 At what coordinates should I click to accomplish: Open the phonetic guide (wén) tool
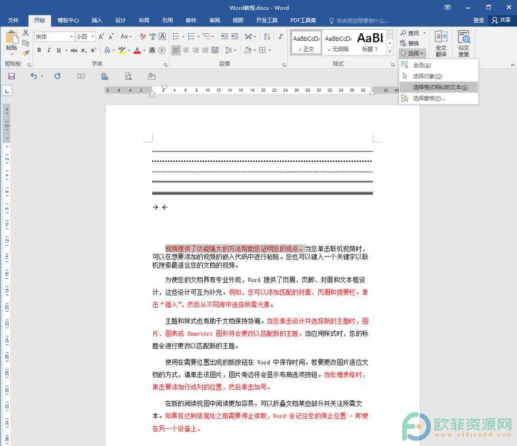152,37
